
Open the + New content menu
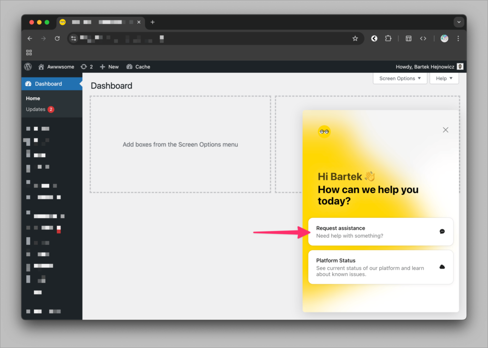(x=110, y=67)
